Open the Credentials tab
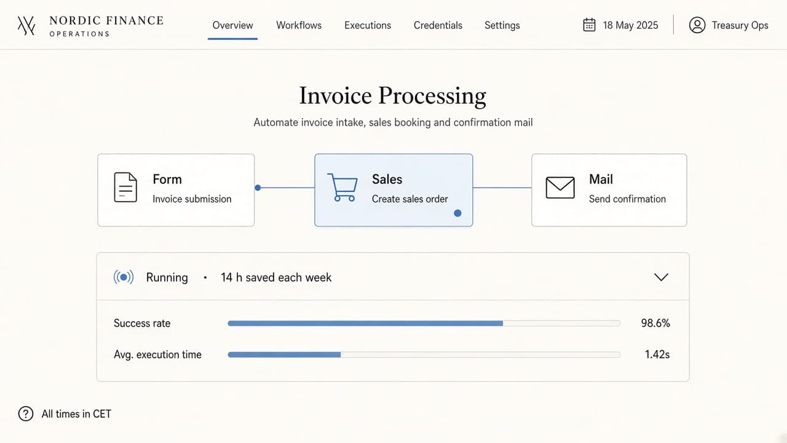787x443 pixels. click(x=438, y=25)
